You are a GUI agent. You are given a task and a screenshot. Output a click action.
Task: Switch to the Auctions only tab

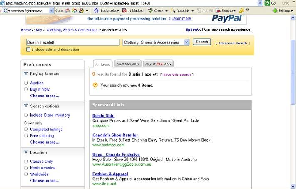point(128,64)
